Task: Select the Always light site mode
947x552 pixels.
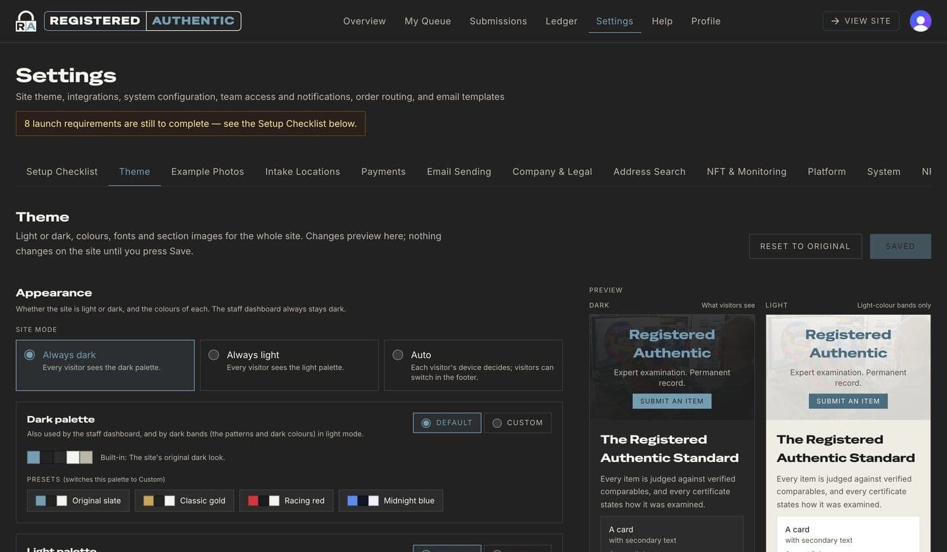Action: [289, 365]
